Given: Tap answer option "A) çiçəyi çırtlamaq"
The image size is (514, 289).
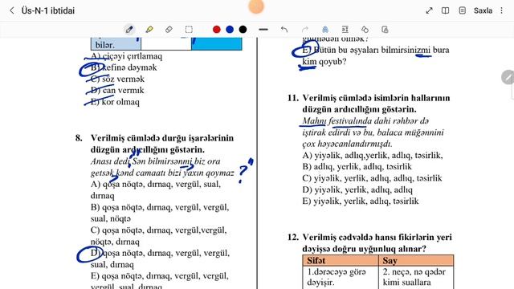Looking at the screenshot, I should 126,56.
